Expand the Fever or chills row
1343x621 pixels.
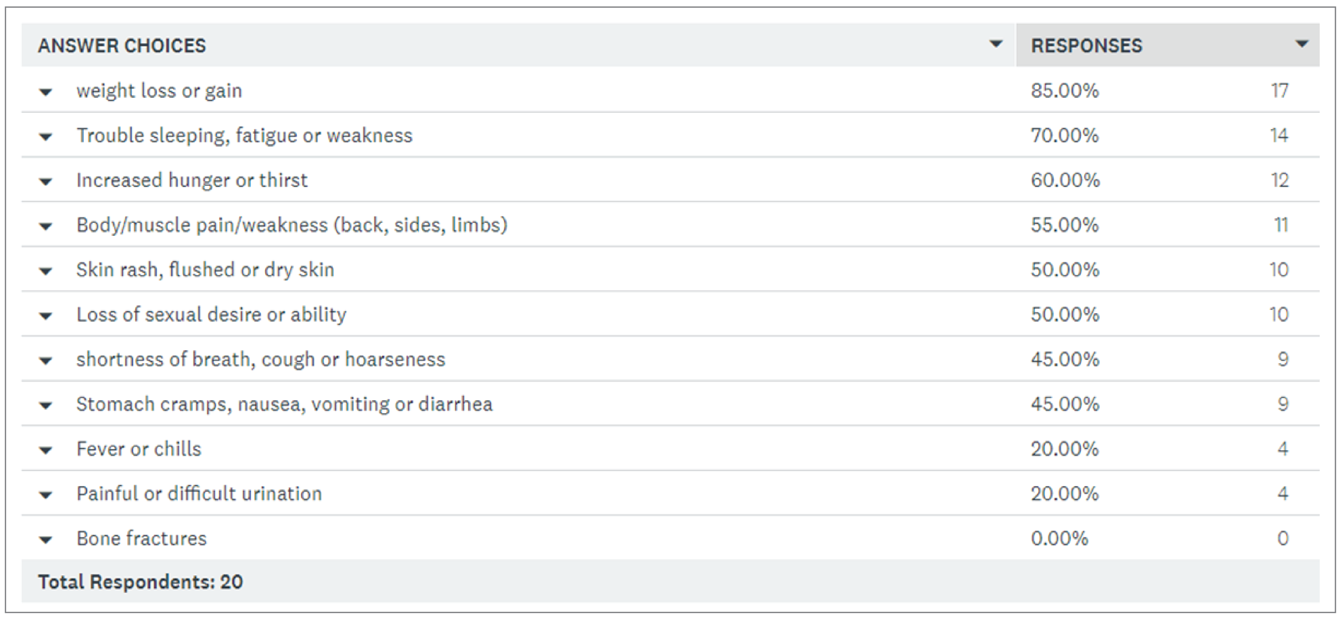46,451
